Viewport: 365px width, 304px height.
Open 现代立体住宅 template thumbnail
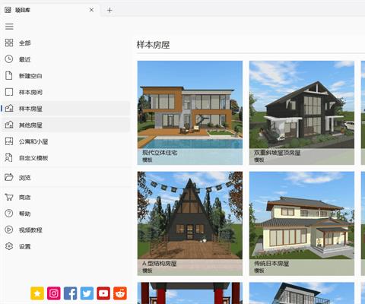(190, 112)
